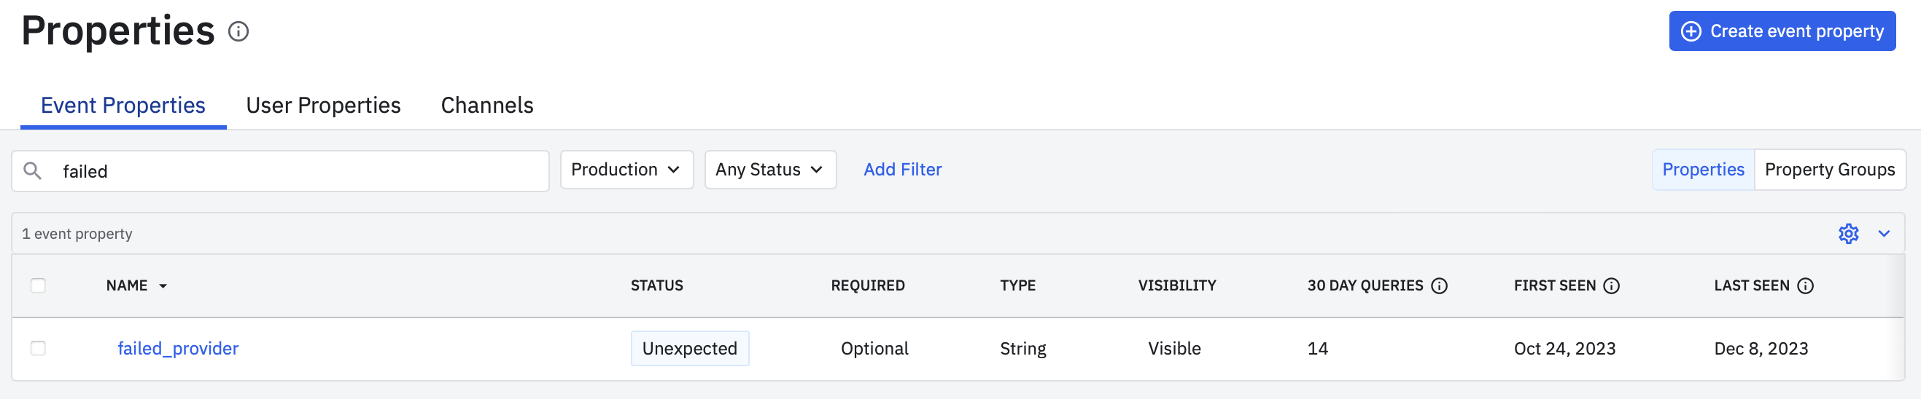The height and width of the screenshot is (399, 1921).
Task: Toggle the select-all header checkbox
Action: 38,286
